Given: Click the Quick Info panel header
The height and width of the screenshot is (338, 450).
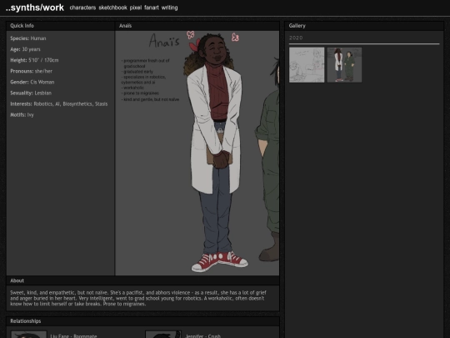Looking at the screenshot, I should click(x=60, y=26).
